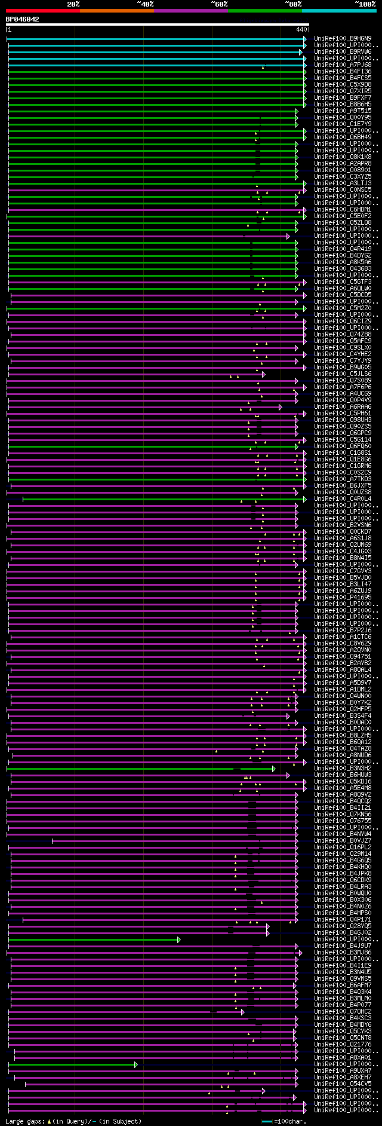The height and width of the screenshot is (1126, 382).
Task: Select label UniRef100_Q21776
Action: [343, 1045]
